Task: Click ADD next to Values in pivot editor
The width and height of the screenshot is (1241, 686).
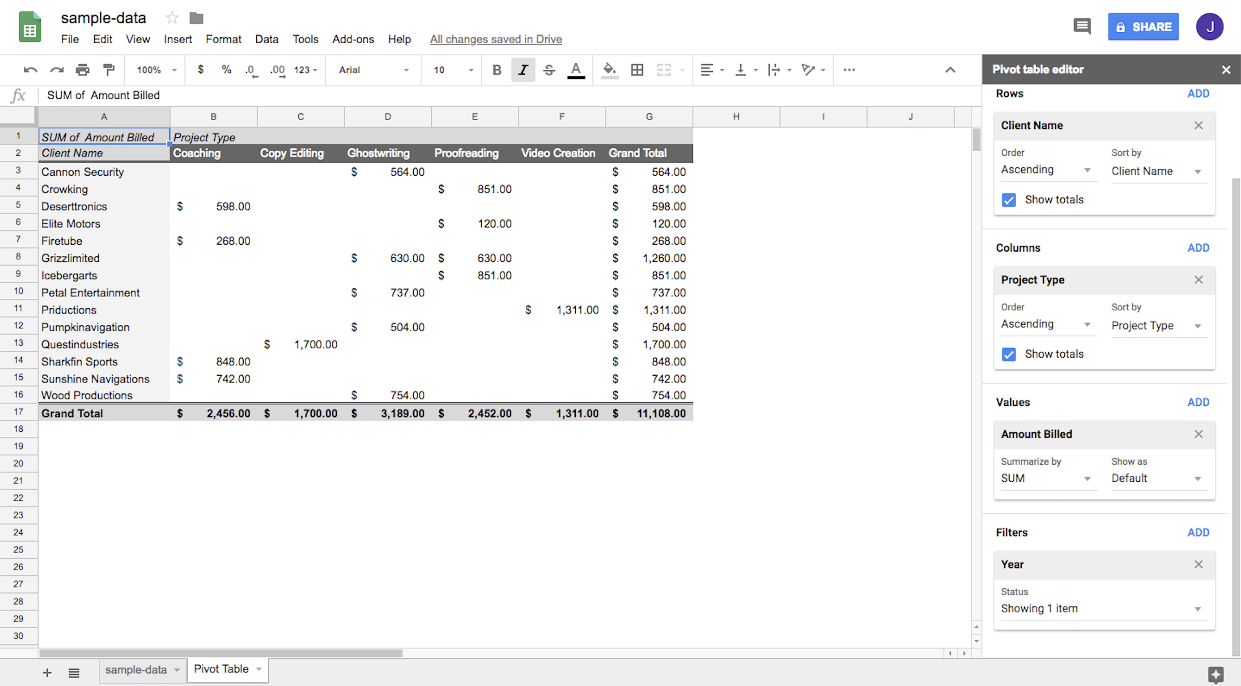Action: pyautogui.click(x=1197, y=401)
